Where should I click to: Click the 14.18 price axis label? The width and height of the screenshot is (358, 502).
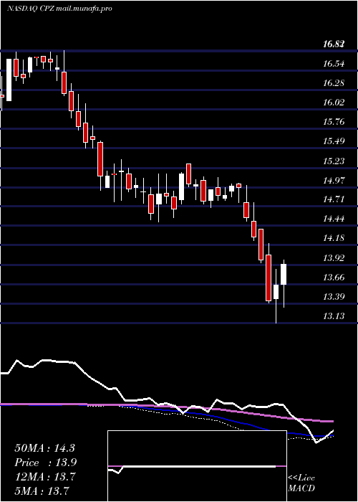334,238
